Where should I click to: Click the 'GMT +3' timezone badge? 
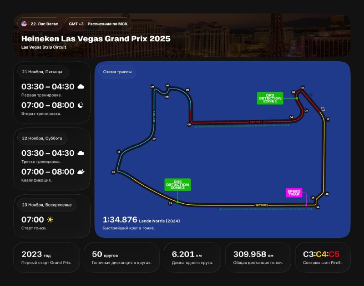[x=76, y=23]
